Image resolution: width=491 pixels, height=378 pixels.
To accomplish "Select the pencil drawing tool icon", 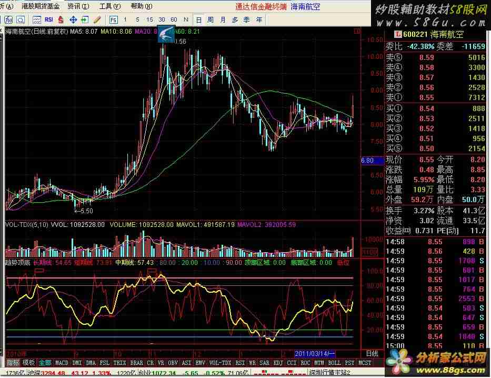I will pos(97,20).
